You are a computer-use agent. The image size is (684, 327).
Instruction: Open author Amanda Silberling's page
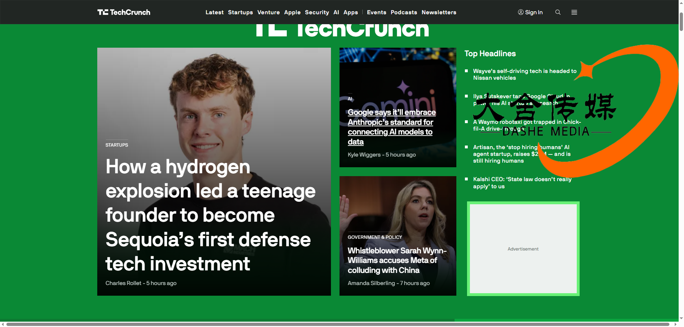(371, 283)
